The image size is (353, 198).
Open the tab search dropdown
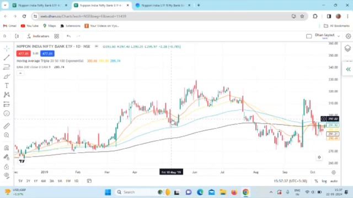pos(5,5)
